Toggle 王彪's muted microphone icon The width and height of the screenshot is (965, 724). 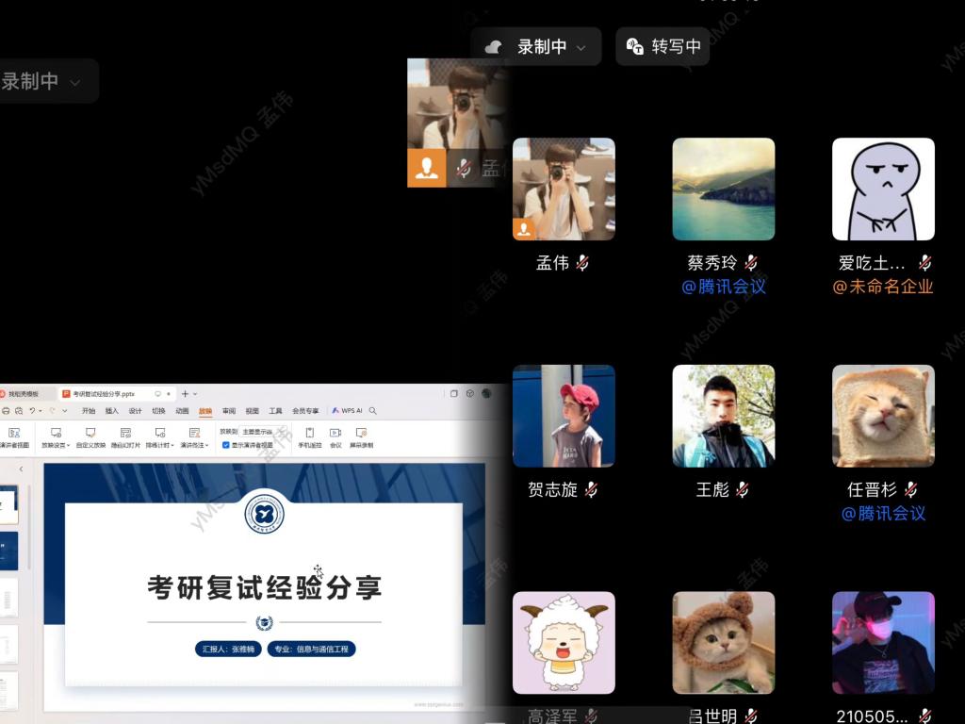742,489
